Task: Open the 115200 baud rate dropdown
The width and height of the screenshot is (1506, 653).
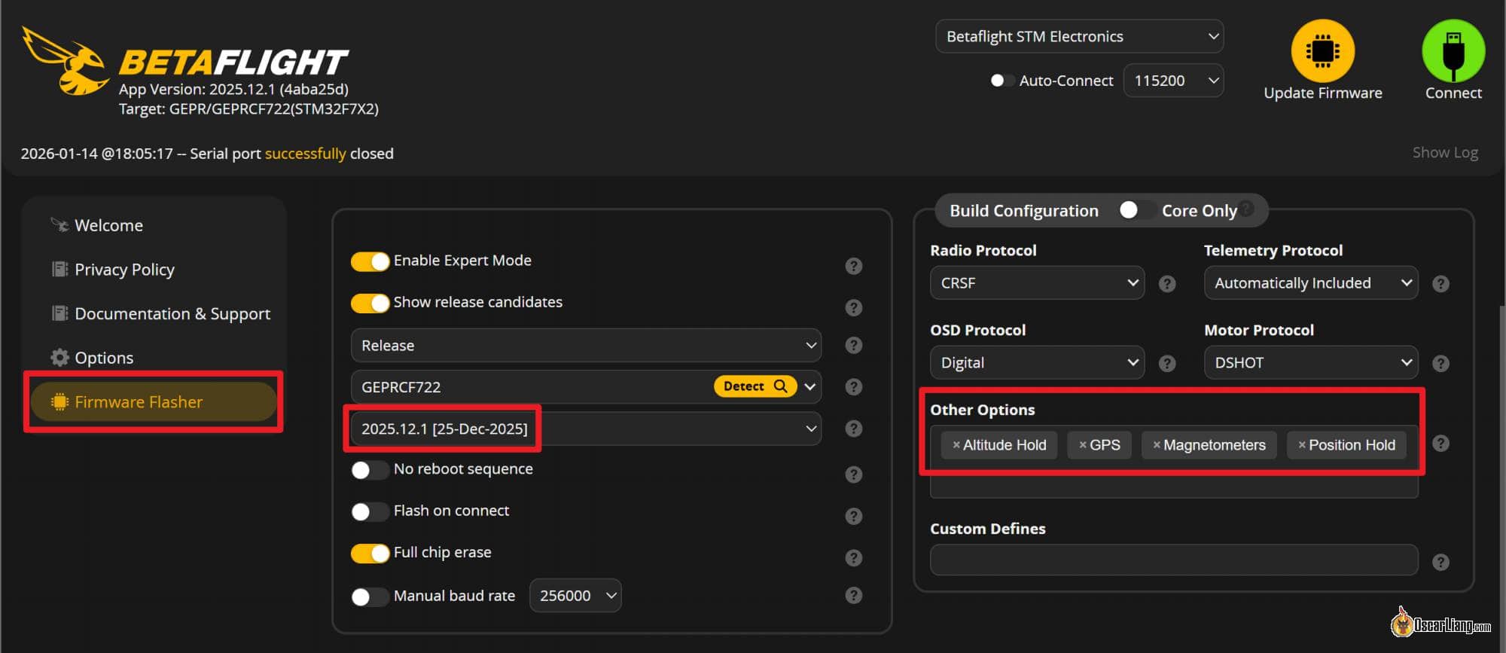Action: pos(1173,81)
